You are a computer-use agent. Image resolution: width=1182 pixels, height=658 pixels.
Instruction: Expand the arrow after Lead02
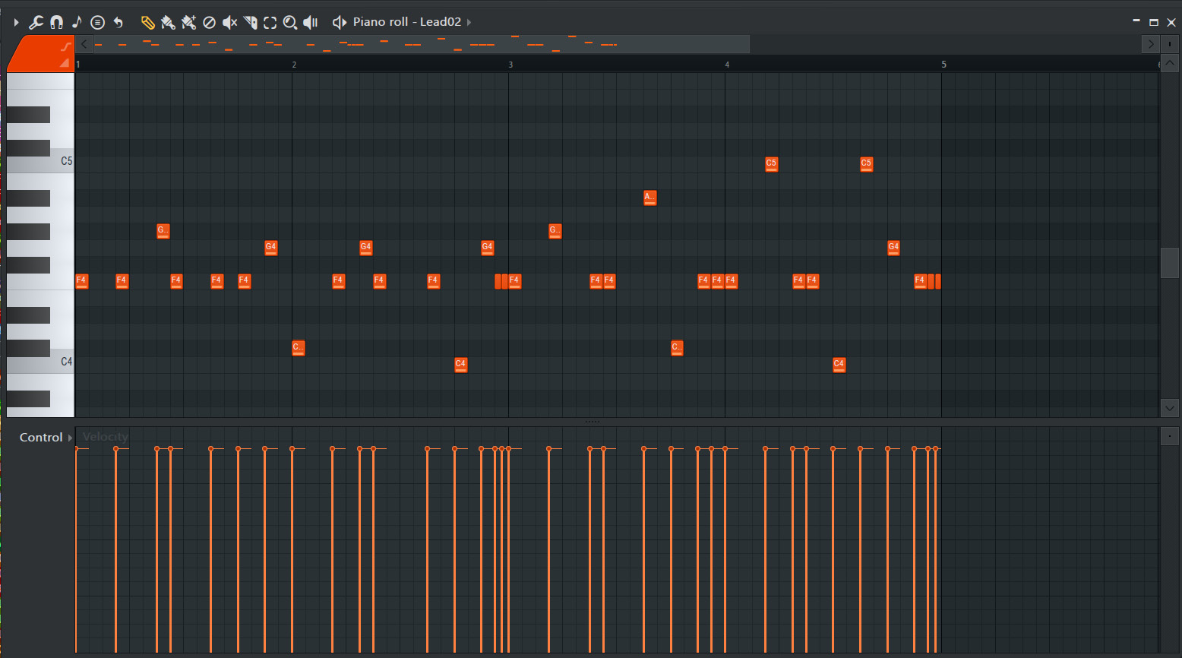point(469,22)
